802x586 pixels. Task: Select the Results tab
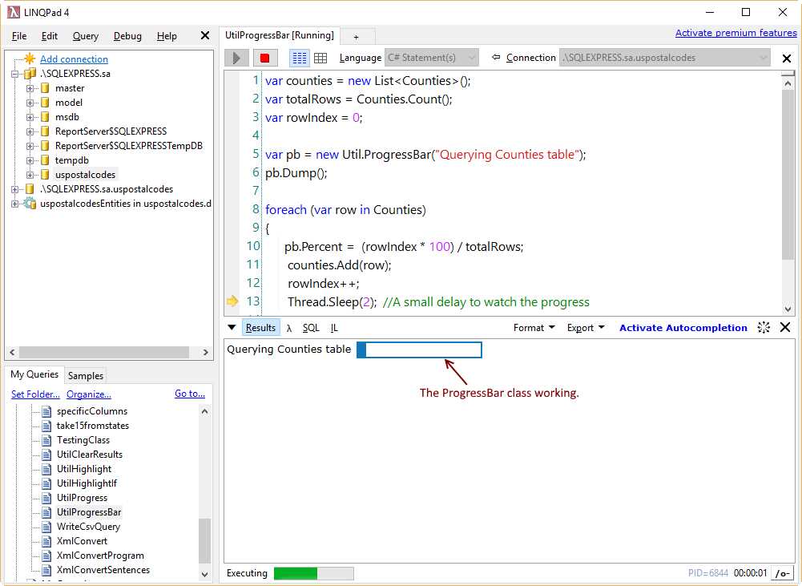coord(260,328)
